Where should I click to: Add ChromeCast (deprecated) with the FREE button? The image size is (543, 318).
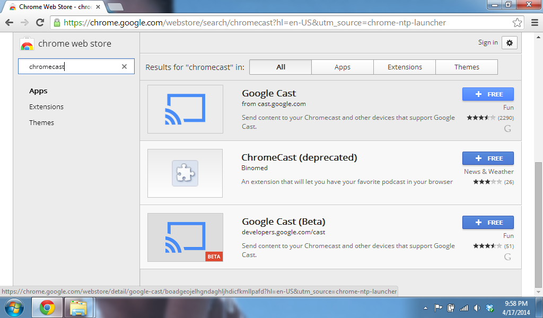[x=488, y=158]
